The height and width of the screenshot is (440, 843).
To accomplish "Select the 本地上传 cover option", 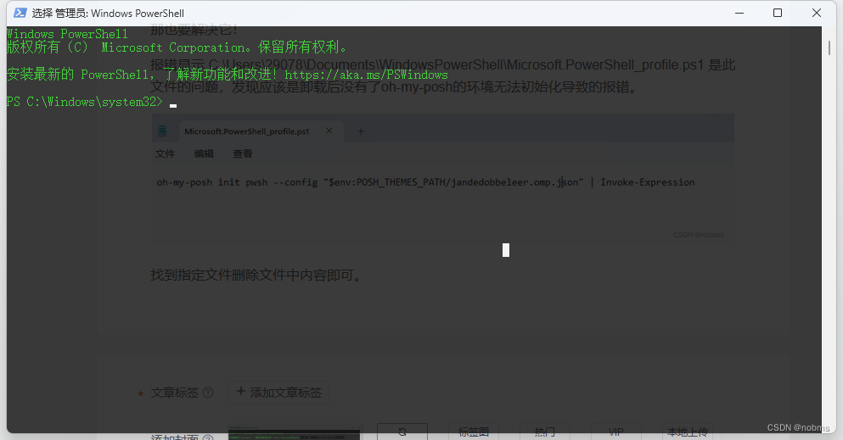I will (x=687, y=432).
